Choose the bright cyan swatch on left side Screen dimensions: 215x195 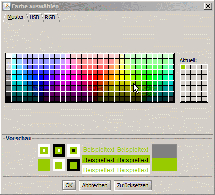pos(14,78)
